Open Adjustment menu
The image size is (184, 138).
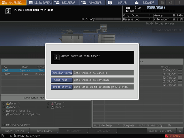(x=74, y=131)
